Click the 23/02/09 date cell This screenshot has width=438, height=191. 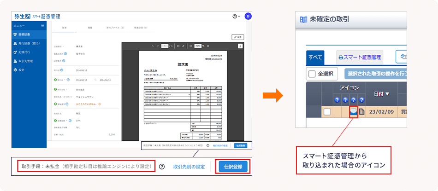[x=382, y=112]
